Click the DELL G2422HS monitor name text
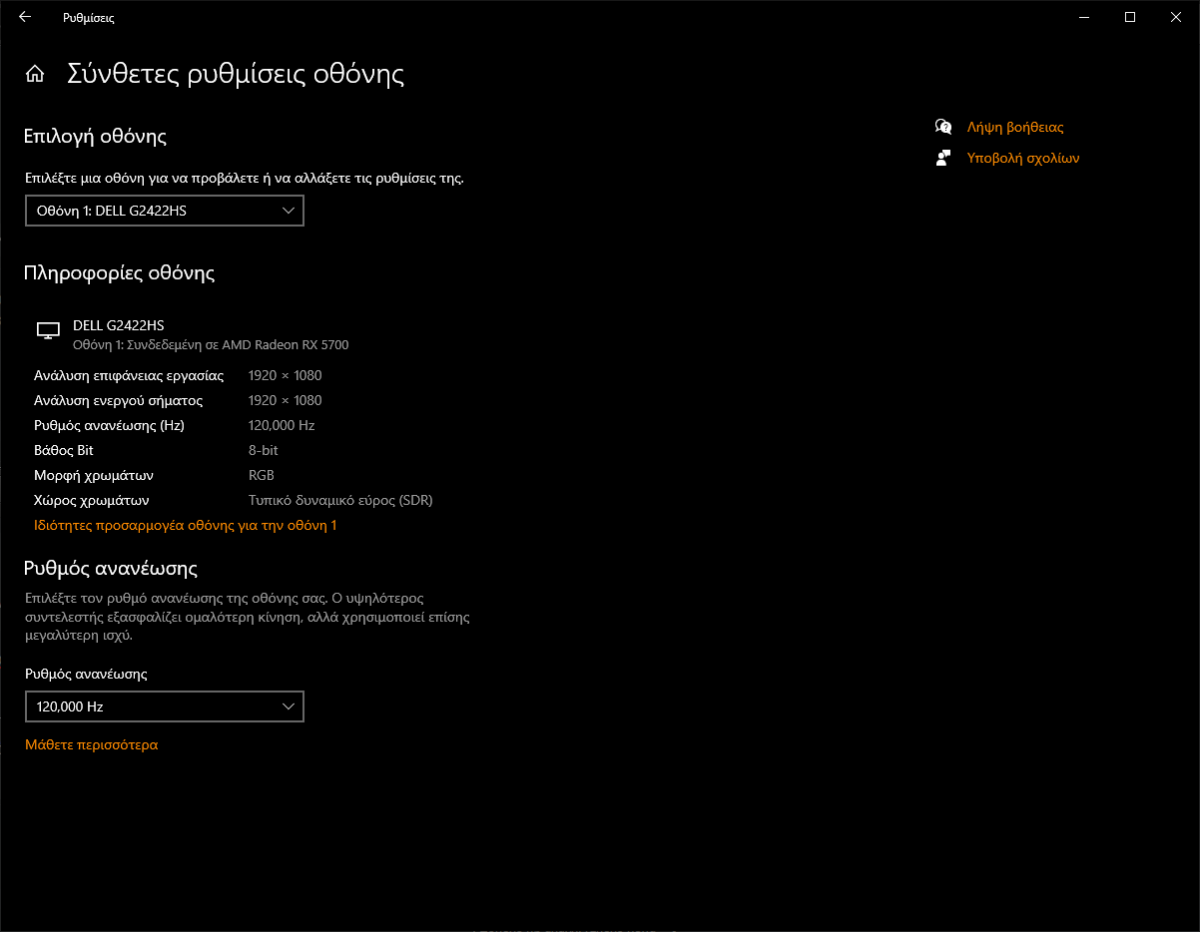Viewport: 1200px width, 932px height. (118, 325)
